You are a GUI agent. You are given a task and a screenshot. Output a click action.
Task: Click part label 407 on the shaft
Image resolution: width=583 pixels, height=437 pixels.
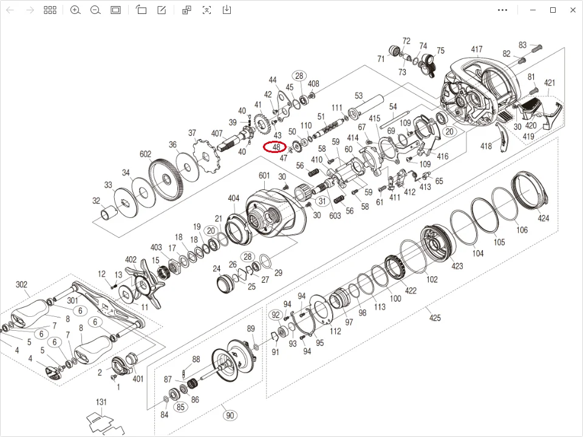[x=217, y=133]
